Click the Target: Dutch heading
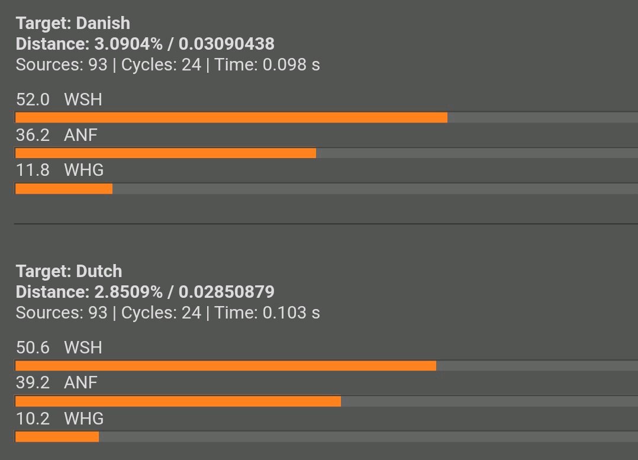The width and height of the screenshot is (638, 460). [69, 271]
